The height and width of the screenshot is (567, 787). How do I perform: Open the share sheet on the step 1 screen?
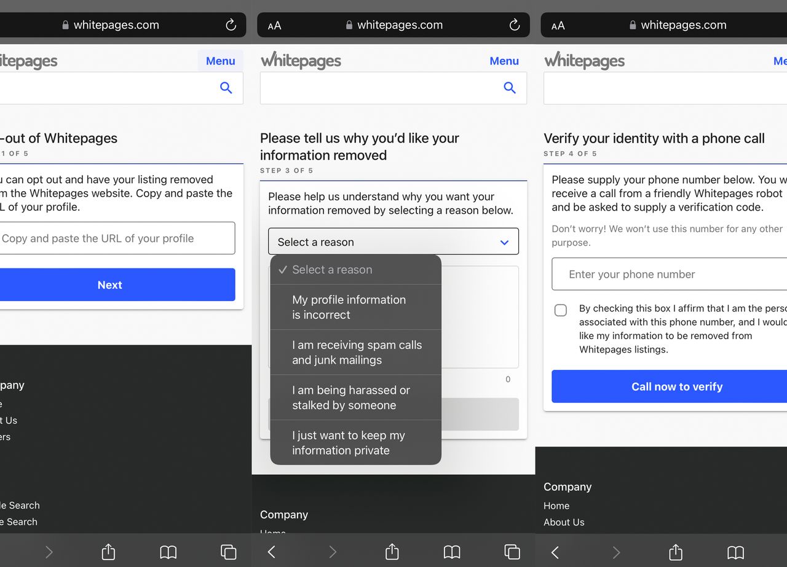coord(108,552)
